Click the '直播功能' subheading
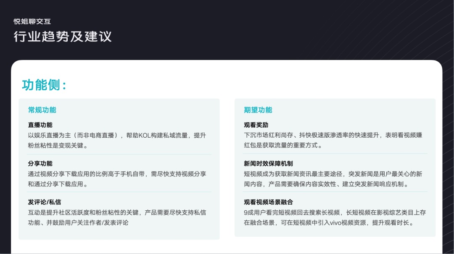 (40, 125)
